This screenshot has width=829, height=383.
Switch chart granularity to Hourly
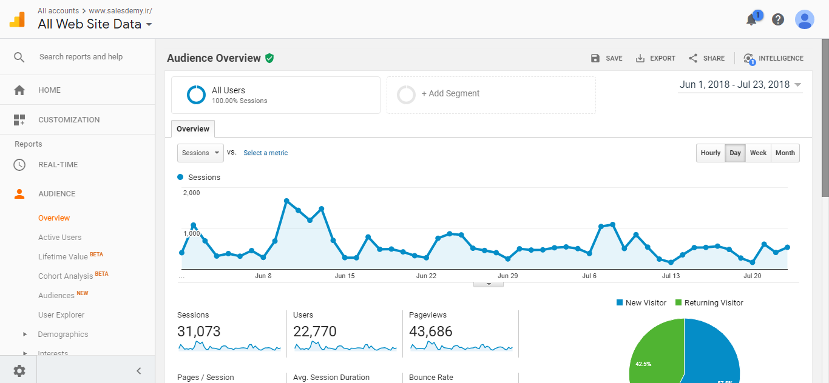[710, 153]
